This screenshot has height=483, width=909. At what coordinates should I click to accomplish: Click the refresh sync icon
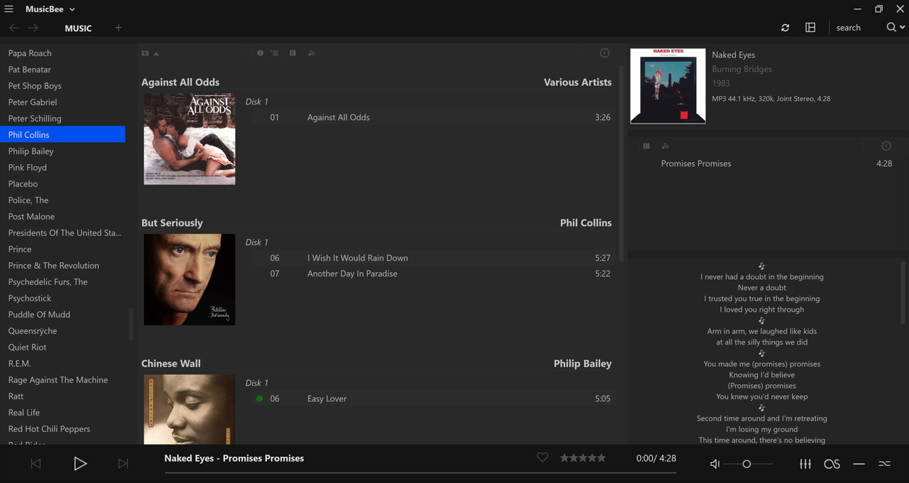point(785,28)
